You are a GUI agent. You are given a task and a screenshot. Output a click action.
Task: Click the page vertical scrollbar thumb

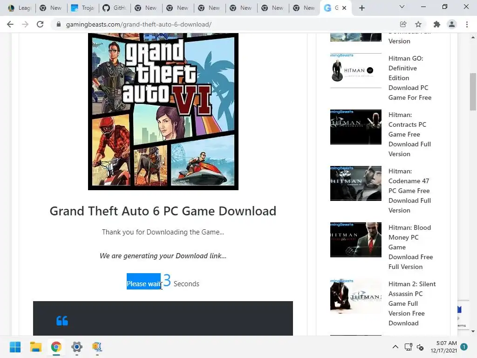click(x=473, y=92)
